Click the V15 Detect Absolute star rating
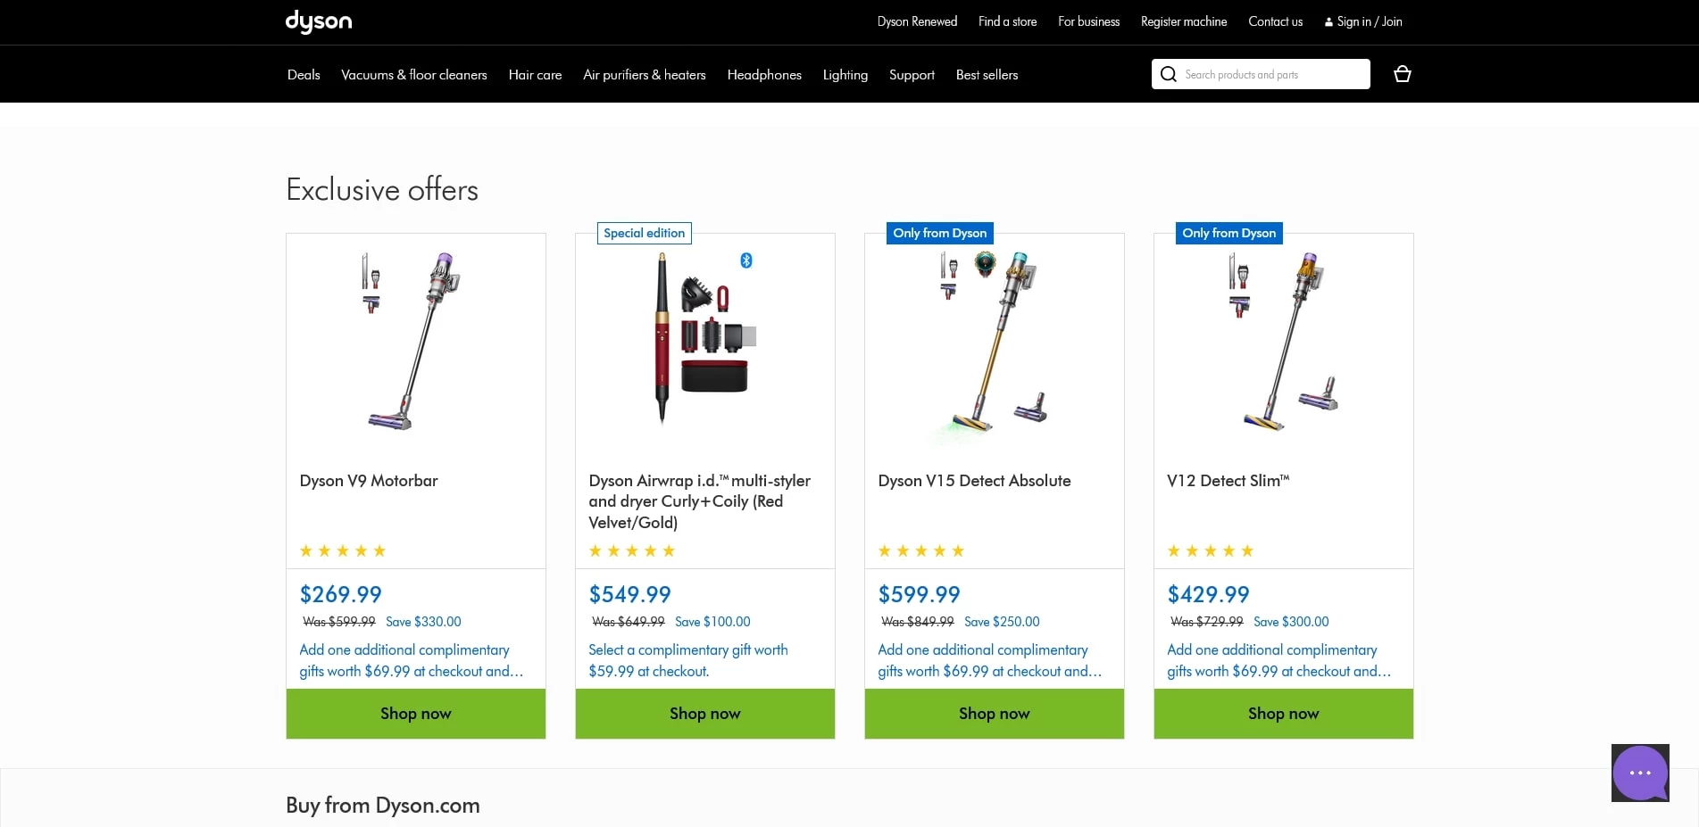The image size is (1699, 827). (921, 551)
